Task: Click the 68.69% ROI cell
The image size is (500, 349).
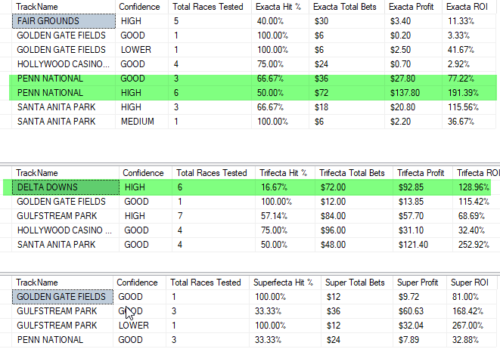Action: click(x=475, y=216)
